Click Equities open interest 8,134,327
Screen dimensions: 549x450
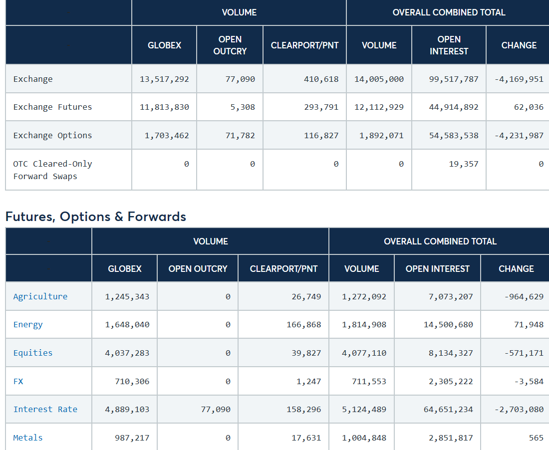(x=451, y=353)
